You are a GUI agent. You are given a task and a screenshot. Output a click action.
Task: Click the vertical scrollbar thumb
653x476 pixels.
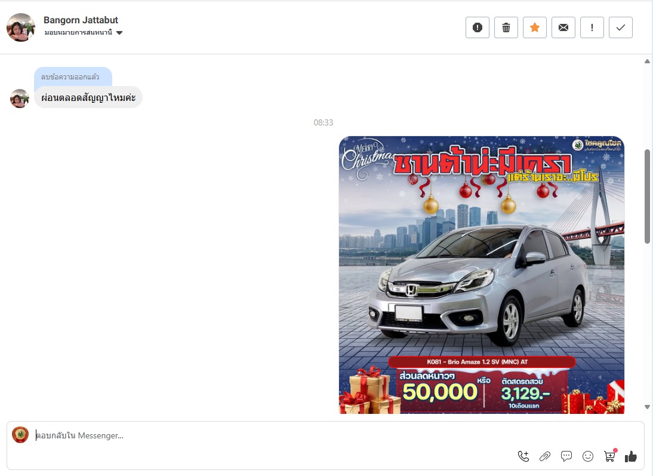(x=647, y=196)
